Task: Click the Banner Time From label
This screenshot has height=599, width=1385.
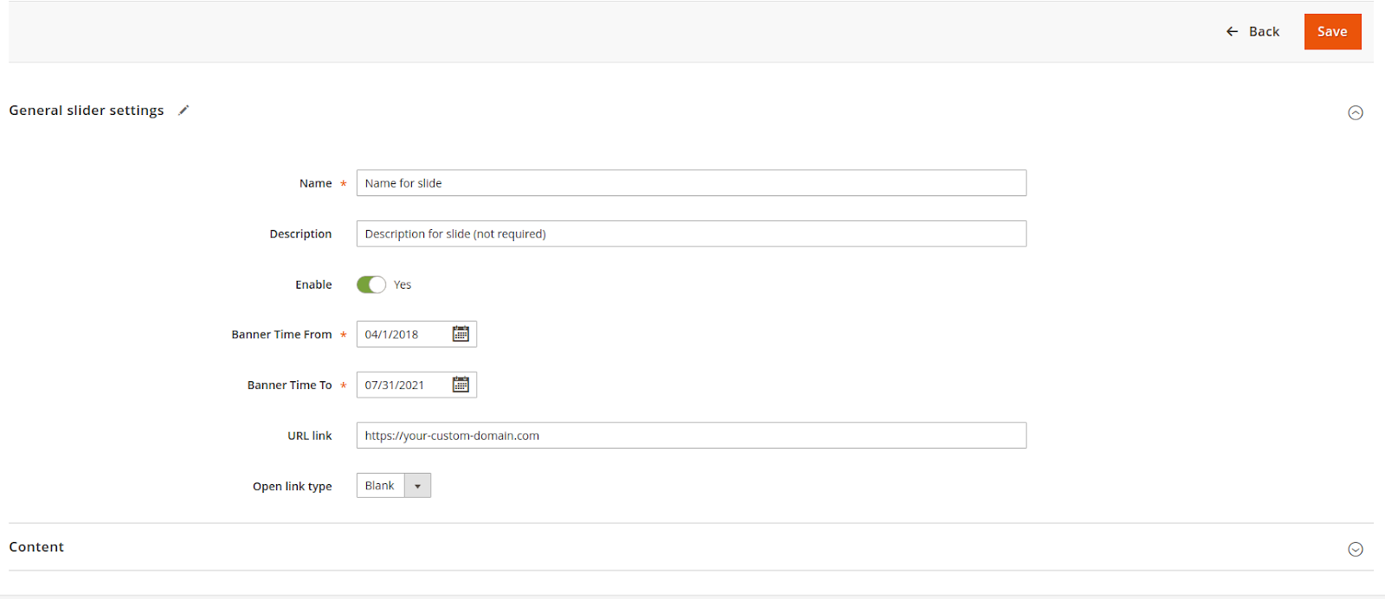Action: pos(281,335)
